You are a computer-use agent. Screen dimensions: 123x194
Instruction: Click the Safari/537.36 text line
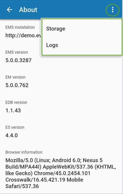pyautogui.click(x=22, y=186)
